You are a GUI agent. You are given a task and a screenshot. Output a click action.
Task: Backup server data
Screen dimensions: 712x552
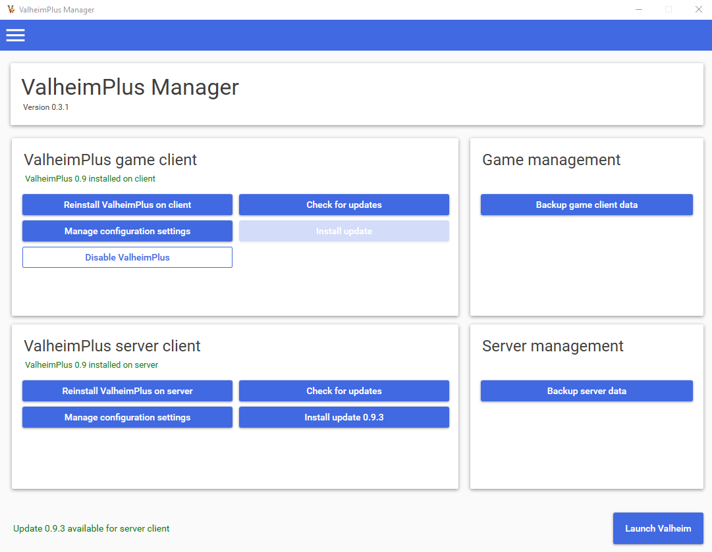pyautogui.click(x=587, y=391)
